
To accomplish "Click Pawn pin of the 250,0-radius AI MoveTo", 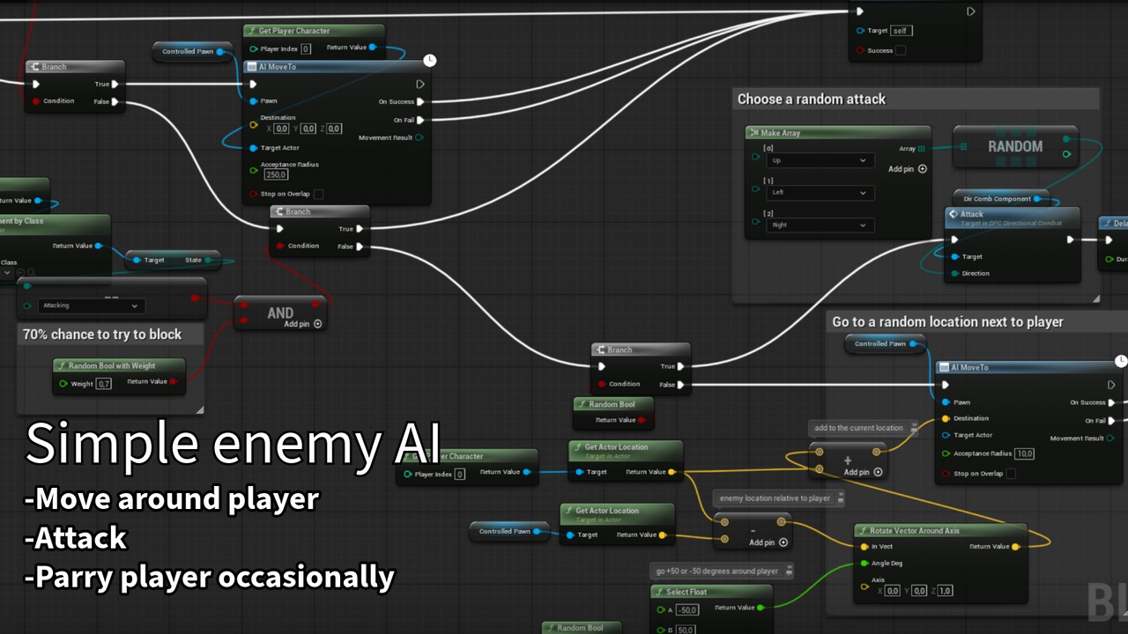I will click(x=254, y=101).
